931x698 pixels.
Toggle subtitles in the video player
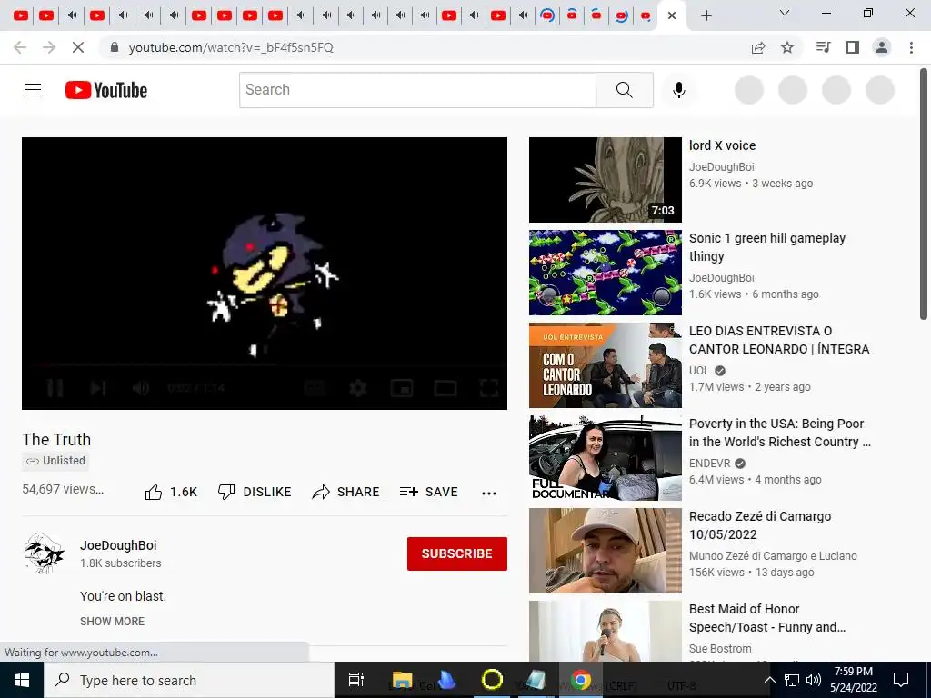(315, 388)
